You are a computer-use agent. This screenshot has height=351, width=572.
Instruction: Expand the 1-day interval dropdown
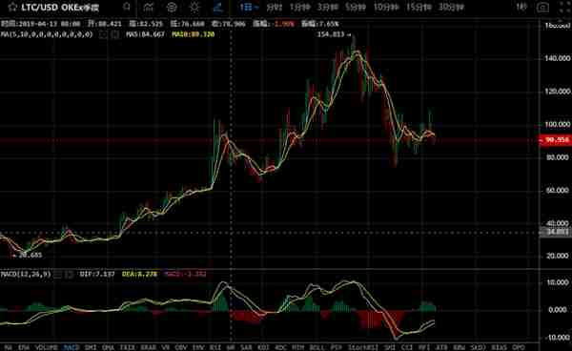249,7
